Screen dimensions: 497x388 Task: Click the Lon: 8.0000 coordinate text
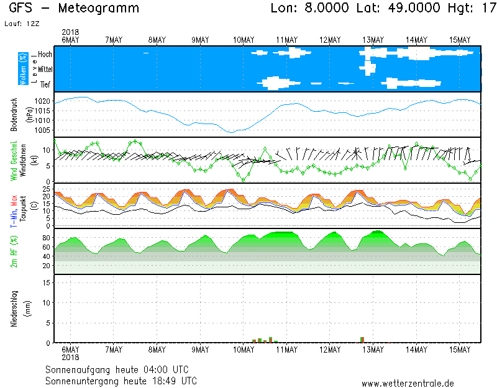pyautogui.click(x=309, y=9)
